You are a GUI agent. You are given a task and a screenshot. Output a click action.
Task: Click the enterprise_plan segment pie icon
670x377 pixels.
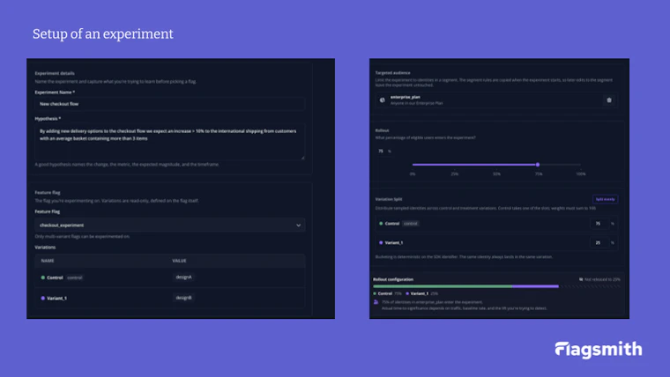(382, 100)
